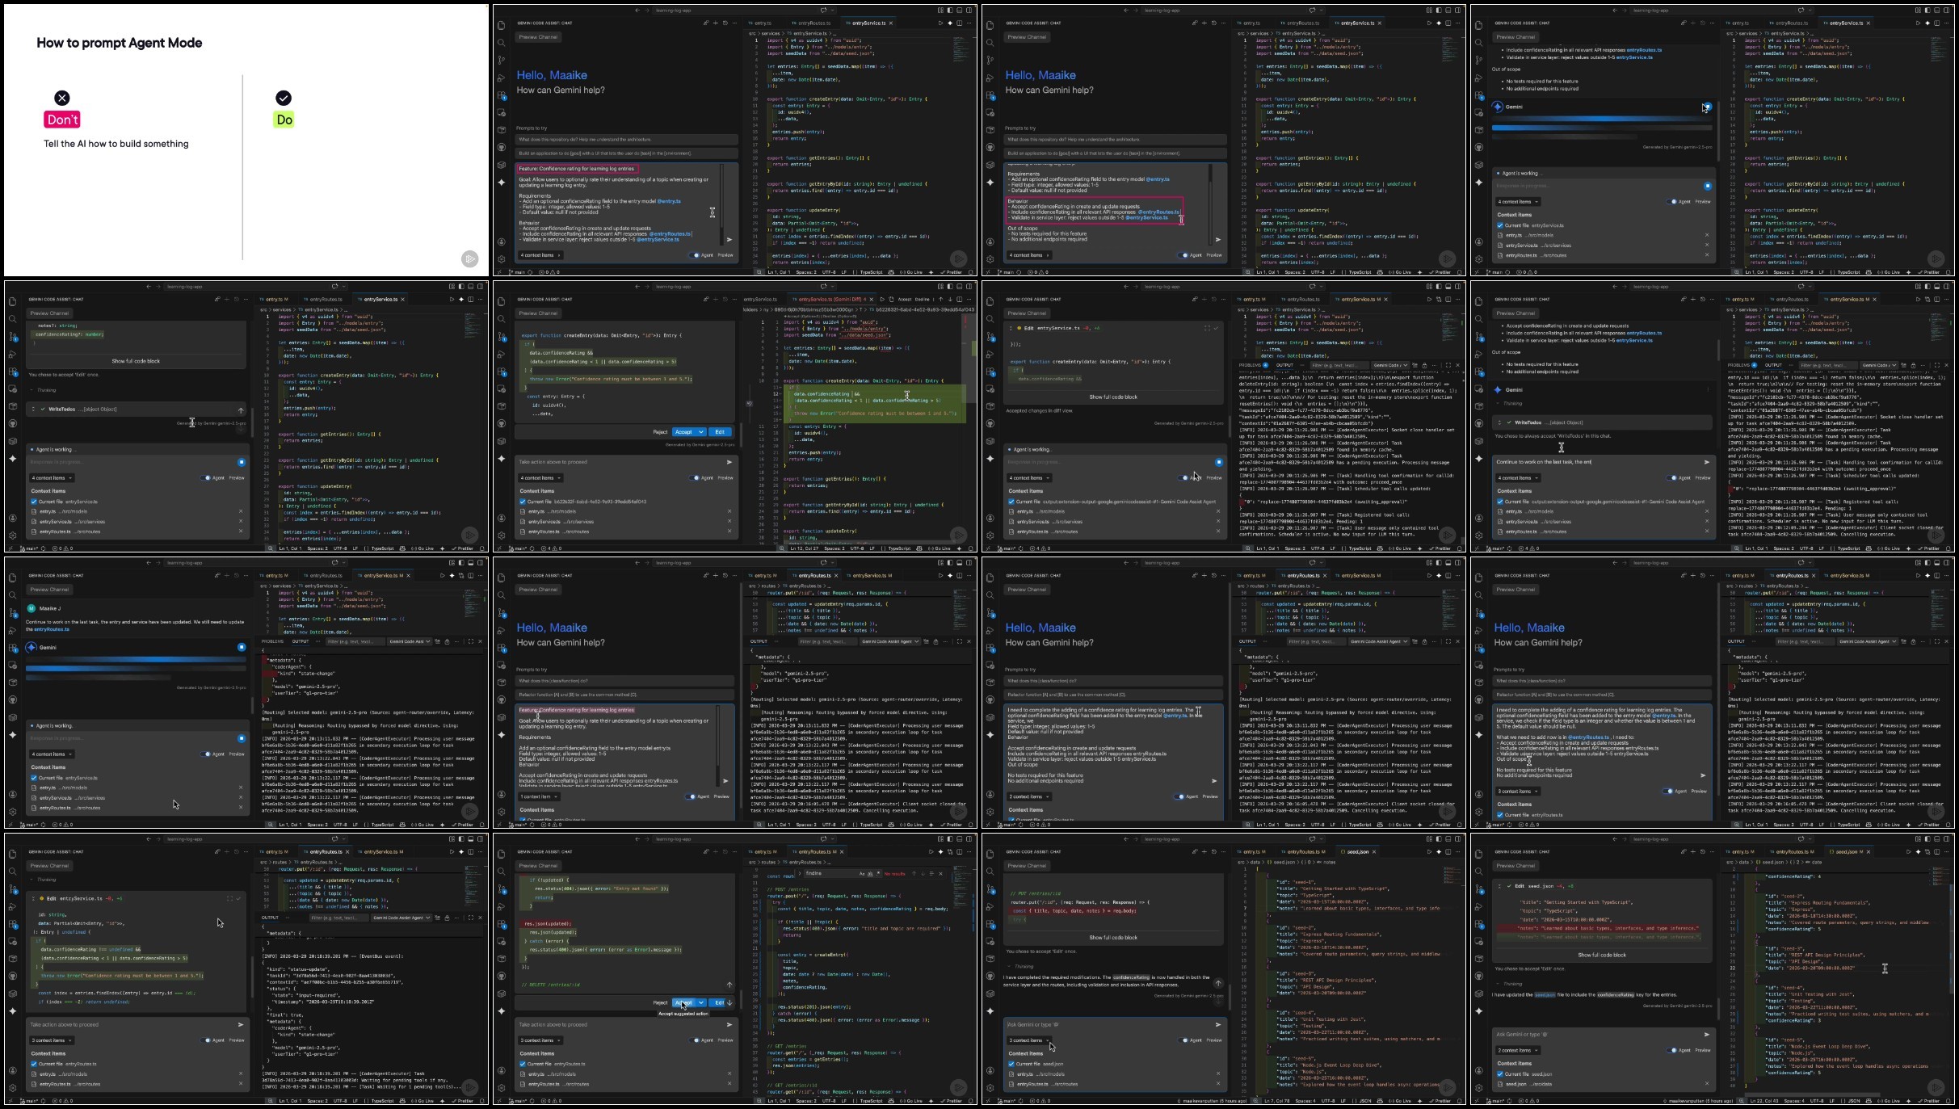The width and height of the screenshot is (1959, 1109).
Task: Click the Edit button in Gemini Diff frame
Action: coord(719,432)
